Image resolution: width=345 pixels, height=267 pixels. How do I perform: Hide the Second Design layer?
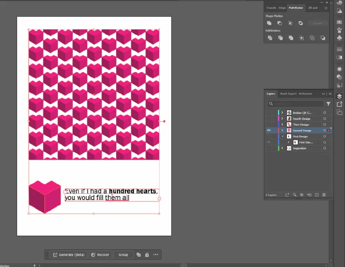269,130
